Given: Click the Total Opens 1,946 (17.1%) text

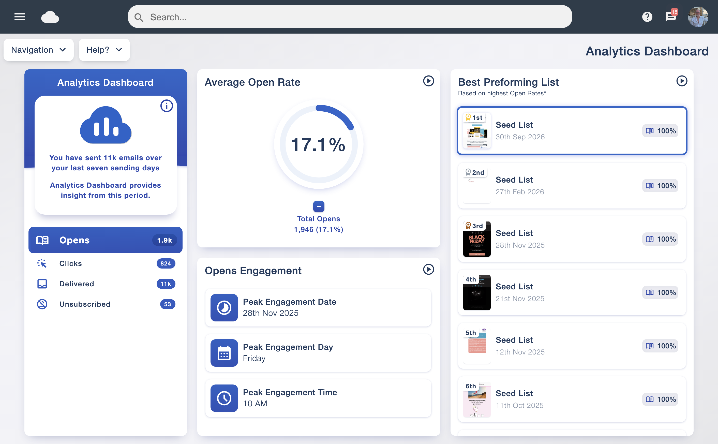Looking at the screenshot, I should 319,224.
